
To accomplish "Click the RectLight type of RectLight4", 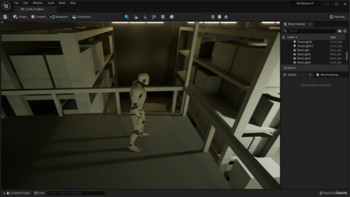I will click(x=335, y=62).
